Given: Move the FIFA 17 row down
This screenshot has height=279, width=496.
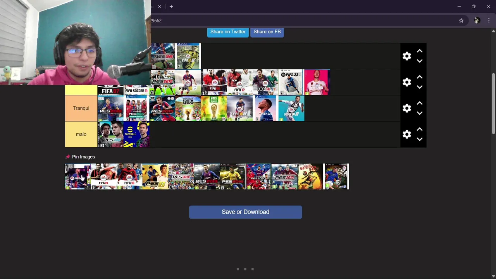Looking at the screenshot, I should [x=420, y=61].
